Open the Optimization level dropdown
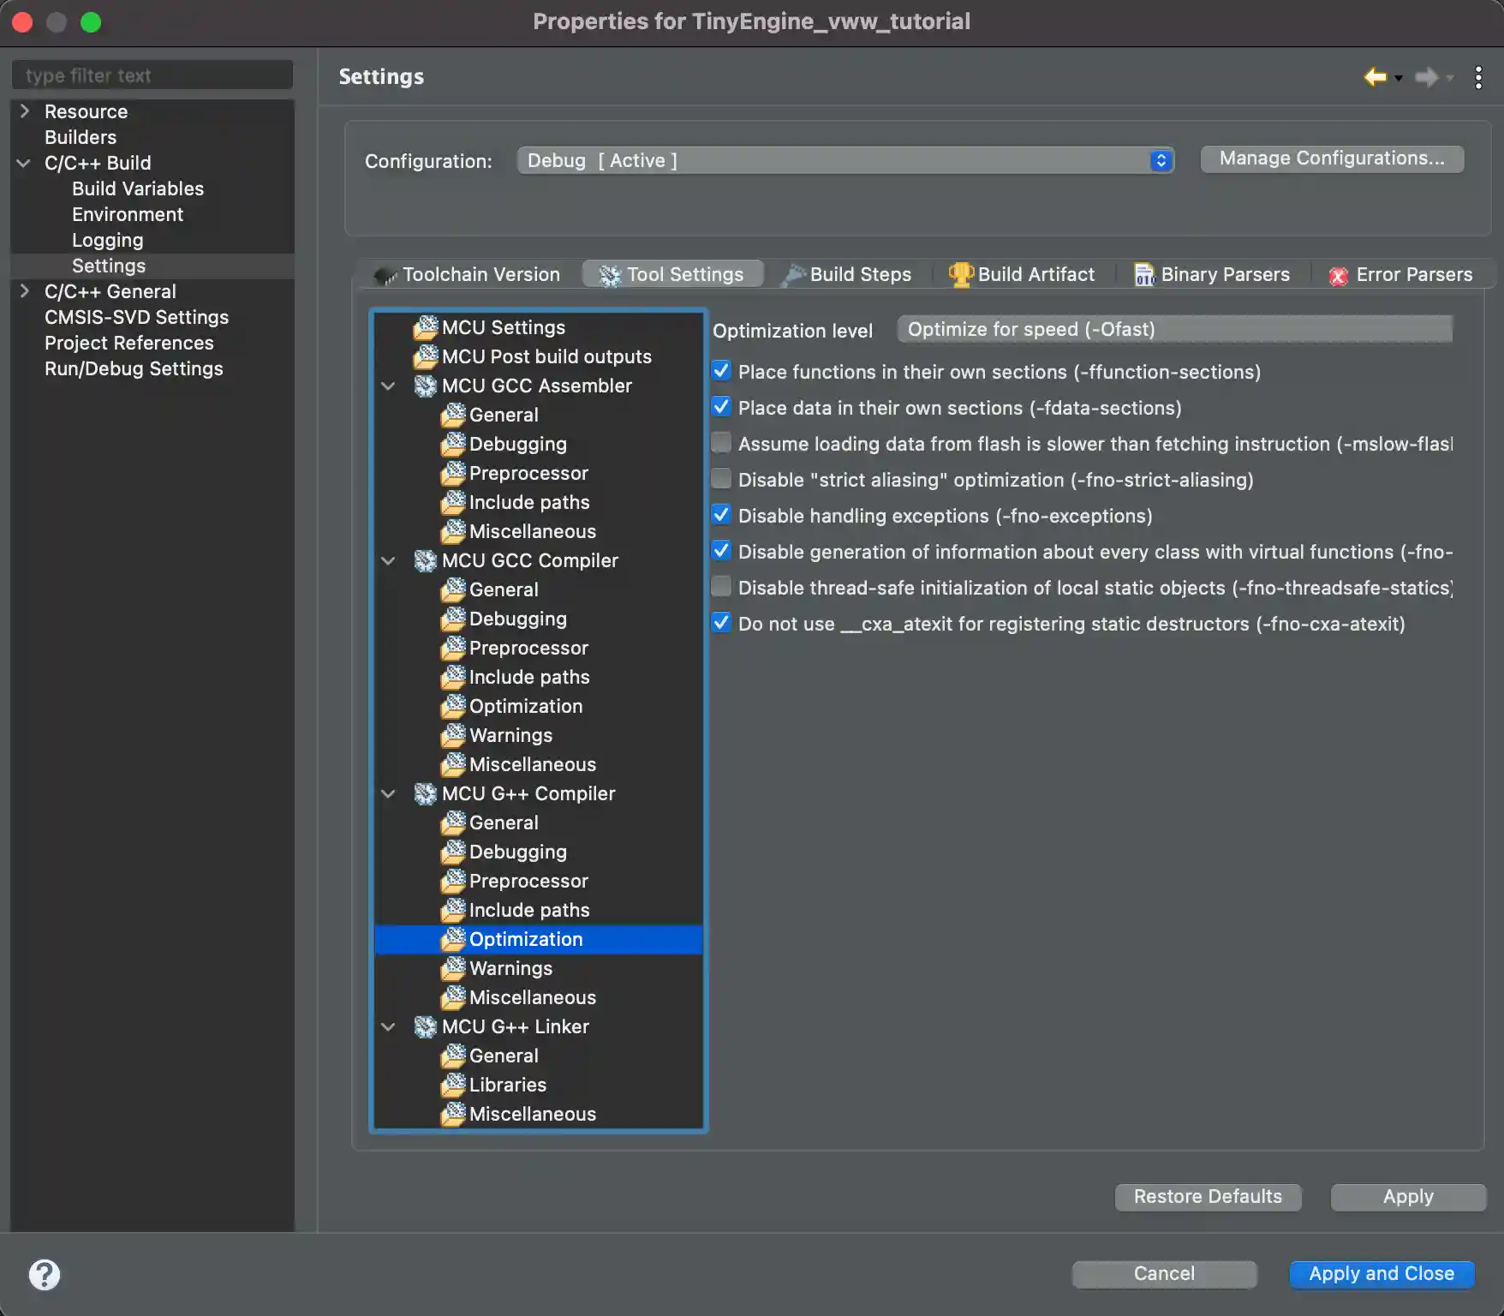Image resolution: width=1504 pixels, height=1316 pixels. click(x=1173, y=329)
